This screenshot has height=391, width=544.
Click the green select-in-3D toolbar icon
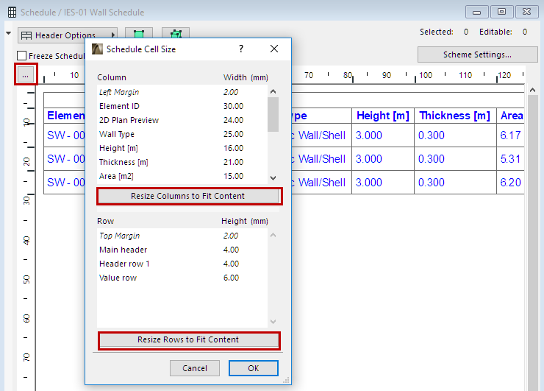[x=176, y=35]
